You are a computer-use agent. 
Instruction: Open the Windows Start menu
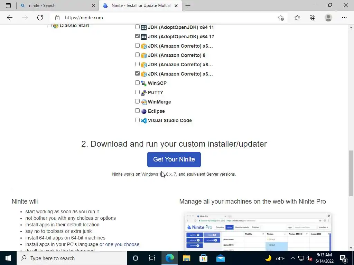pos(8,258)
